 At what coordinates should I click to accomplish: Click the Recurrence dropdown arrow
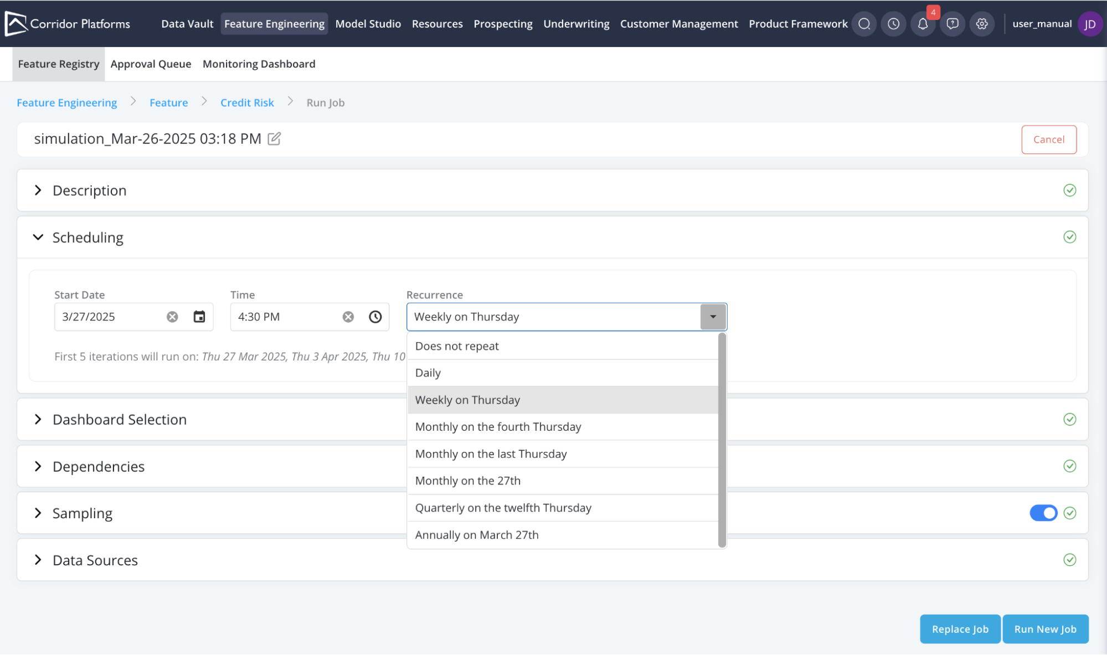click(713, 317)
